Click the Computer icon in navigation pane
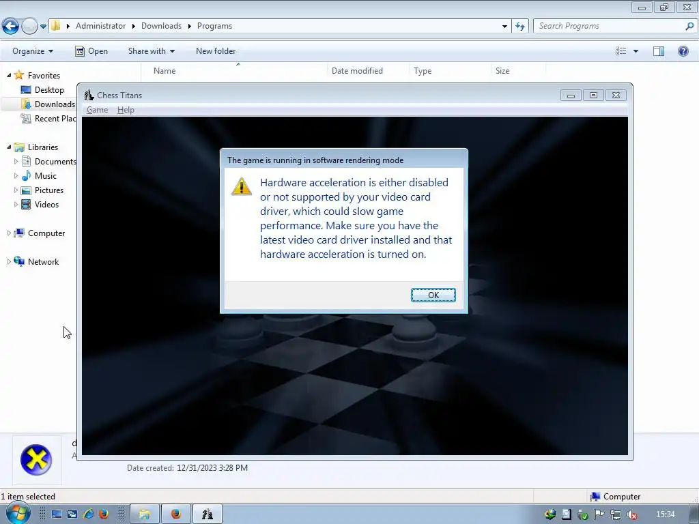The width and height of the screenshot is (699, 524). [19, 233]
